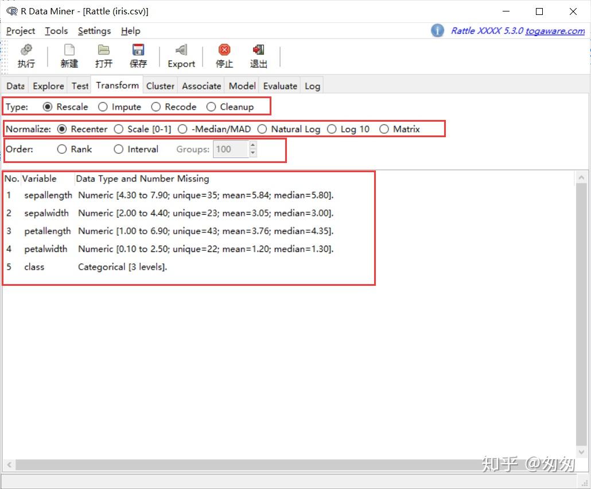This screenshot has width=591, height=489.
Task: Select the Rescale type radio button
Action: (x=48, y=107)
